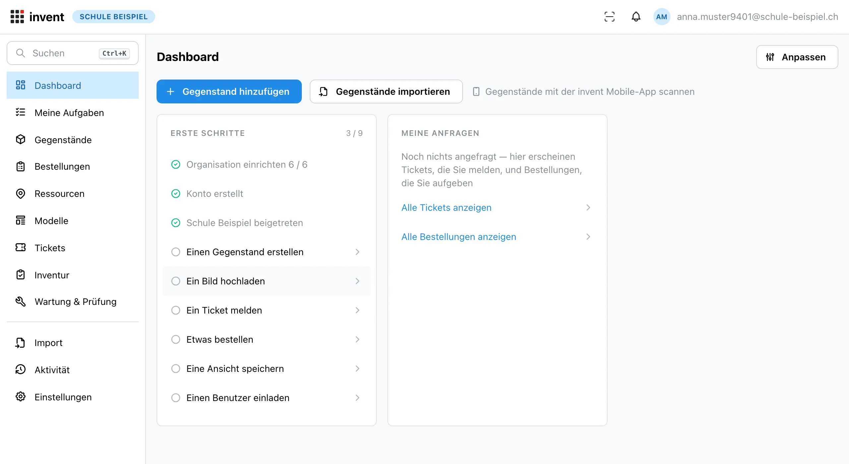Click green check beside Schule Beispiel beigetreten
The height and width of the screenshot is (464, 849).
click(x=176, y=223)
